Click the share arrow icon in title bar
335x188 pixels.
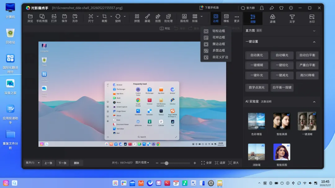click(x=271, y=8)
